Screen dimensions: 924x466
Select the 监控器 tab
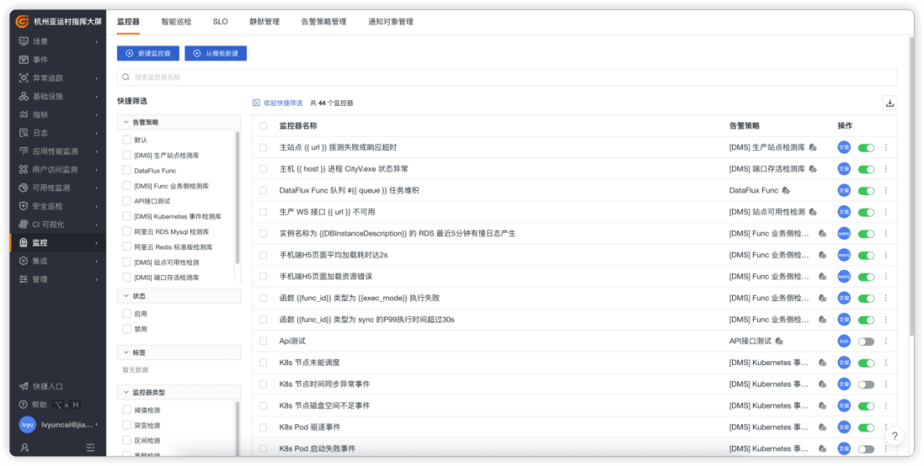(x=128, y=22)
